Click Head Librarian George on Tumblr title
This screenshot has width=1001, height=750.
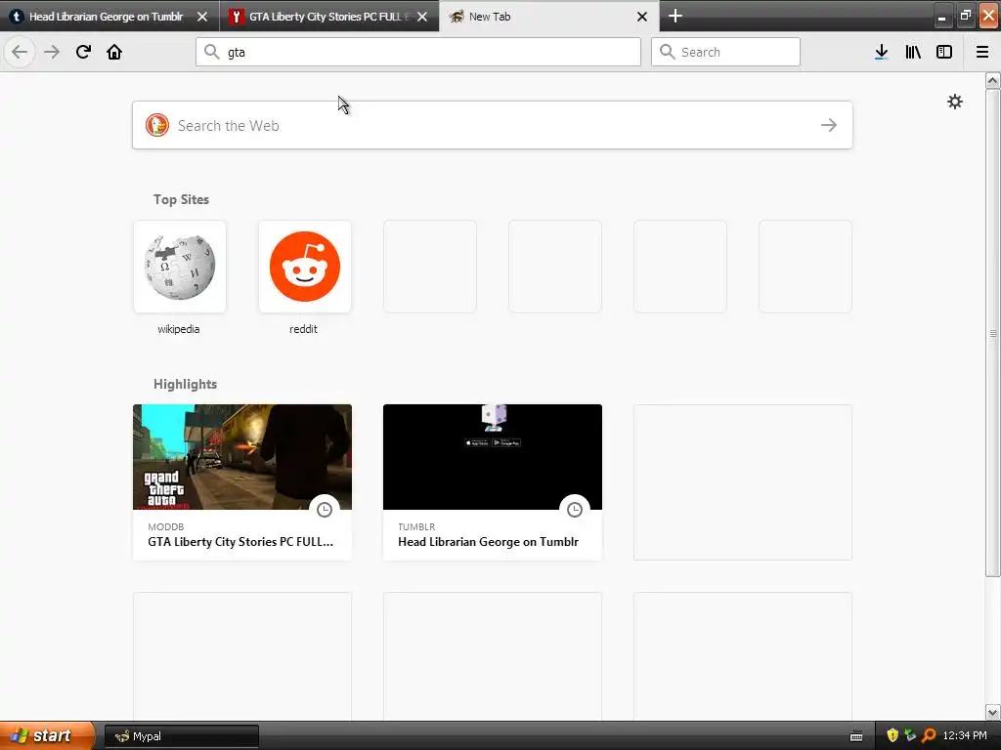(x=489, y=541)
